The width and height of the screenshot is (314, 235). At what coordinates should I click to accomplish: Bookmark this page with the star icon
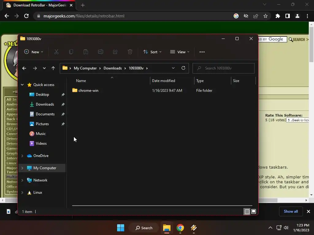[266, 16]
